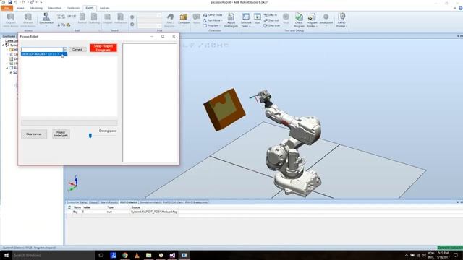463x260 pixels.
Task: Open the Controller Status tab
Action: pos(77,202)
